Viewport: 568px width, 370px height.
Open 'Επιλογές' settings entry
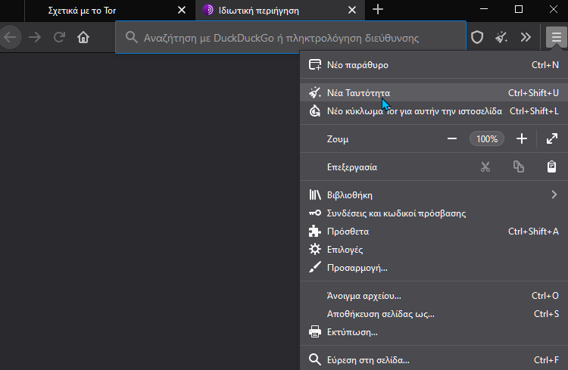434,250
